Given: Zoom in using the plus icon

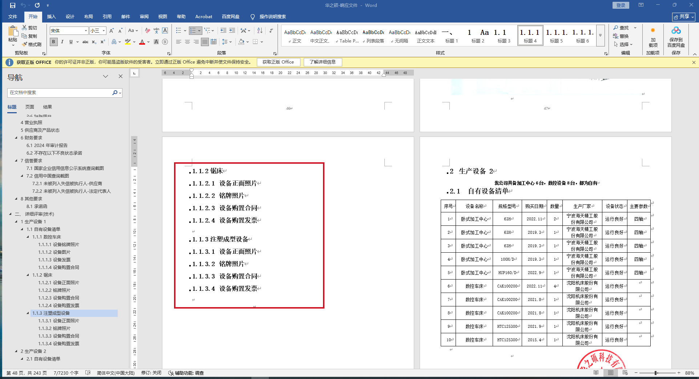Looking at the screenshot, I should pos(679,373).
